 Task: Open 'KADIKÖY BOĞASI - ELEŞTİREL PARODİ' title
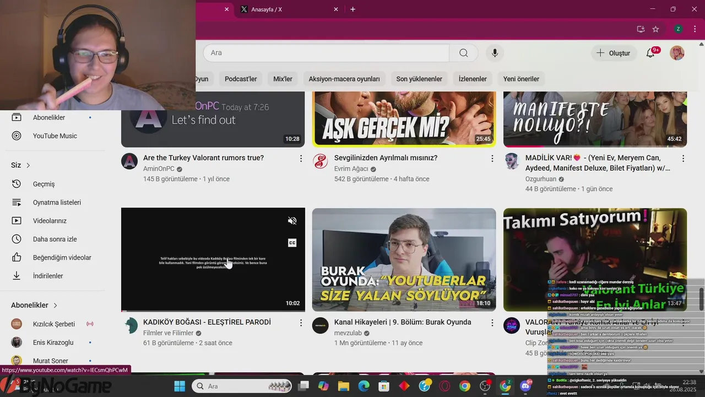point(207,322)
